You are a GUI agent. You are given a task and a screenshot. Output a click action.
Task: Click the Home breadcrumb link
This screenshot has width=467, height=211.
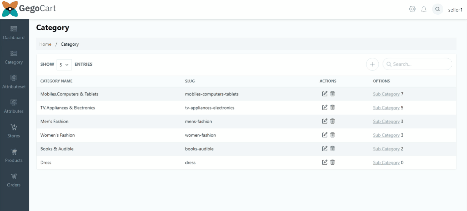[45, 44]
